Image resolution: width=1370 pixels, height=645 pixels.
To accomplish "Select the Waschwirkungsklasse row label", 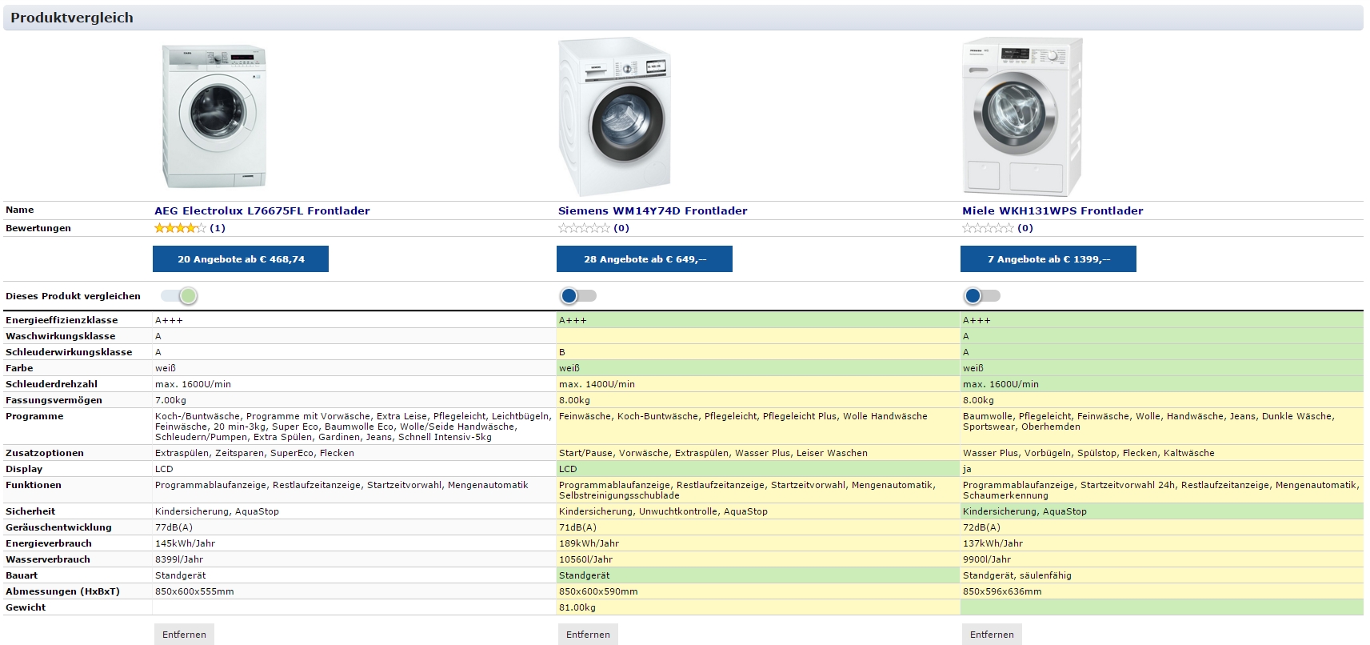I will (x=61, y=336).
